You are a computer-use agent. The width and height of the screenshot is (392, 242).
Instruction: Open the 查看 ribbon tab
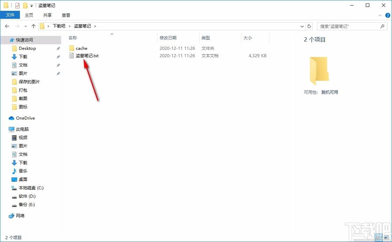point(66,15)
